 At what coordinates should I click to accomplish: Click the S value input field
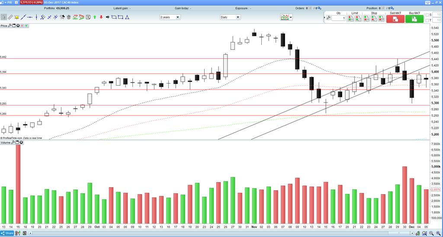coord(437,14)
